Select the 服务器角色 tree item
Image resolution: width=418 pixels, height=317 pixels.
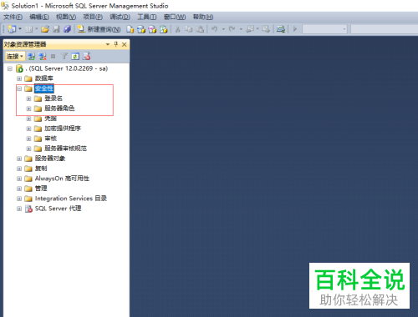click(59, 108)
